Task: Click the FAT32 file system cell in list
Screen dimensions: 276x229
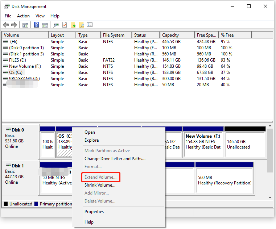Action: coord(109,60)
